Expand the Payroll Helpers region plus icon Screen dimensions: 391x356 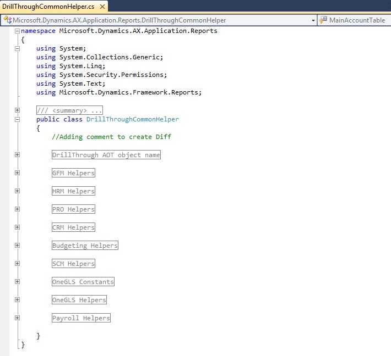tap(17, 318)
